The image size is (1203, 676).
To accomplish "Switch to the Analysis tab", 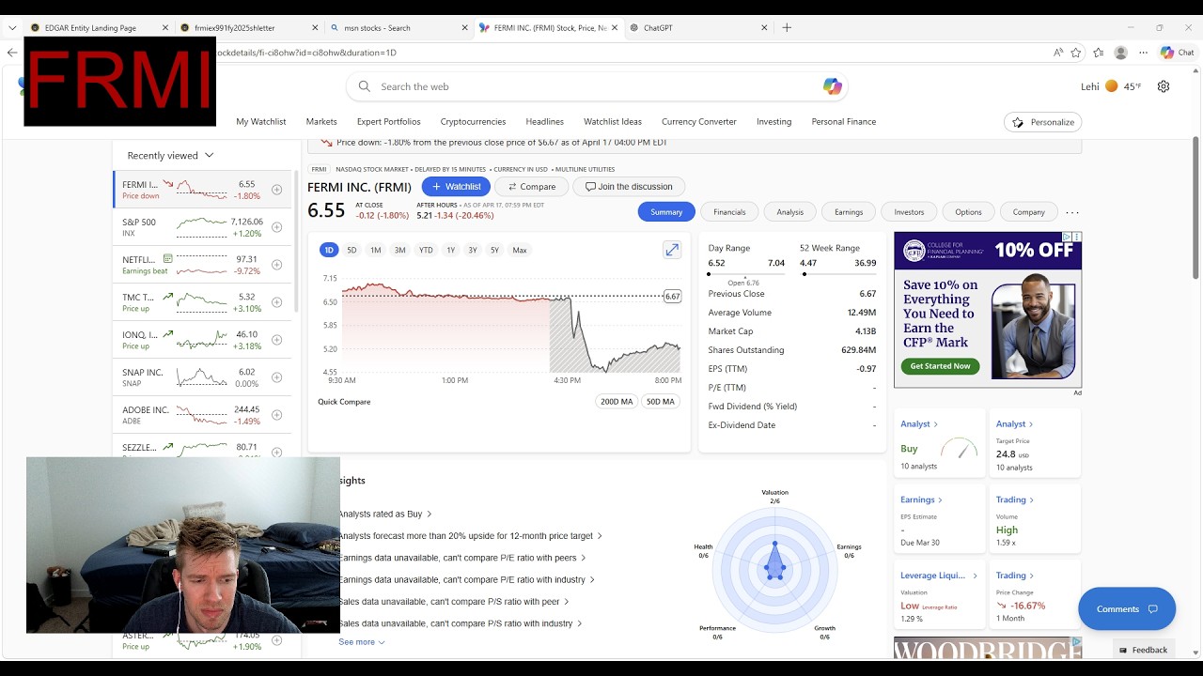I will click(x=789, y=212).
